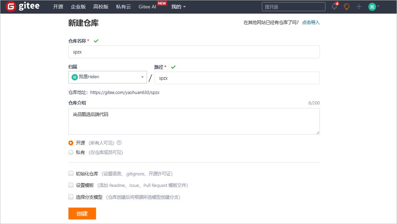Expand the 归属 owner dropdown
The width and height of the screenshot is (397, 224).
[108, 77]
